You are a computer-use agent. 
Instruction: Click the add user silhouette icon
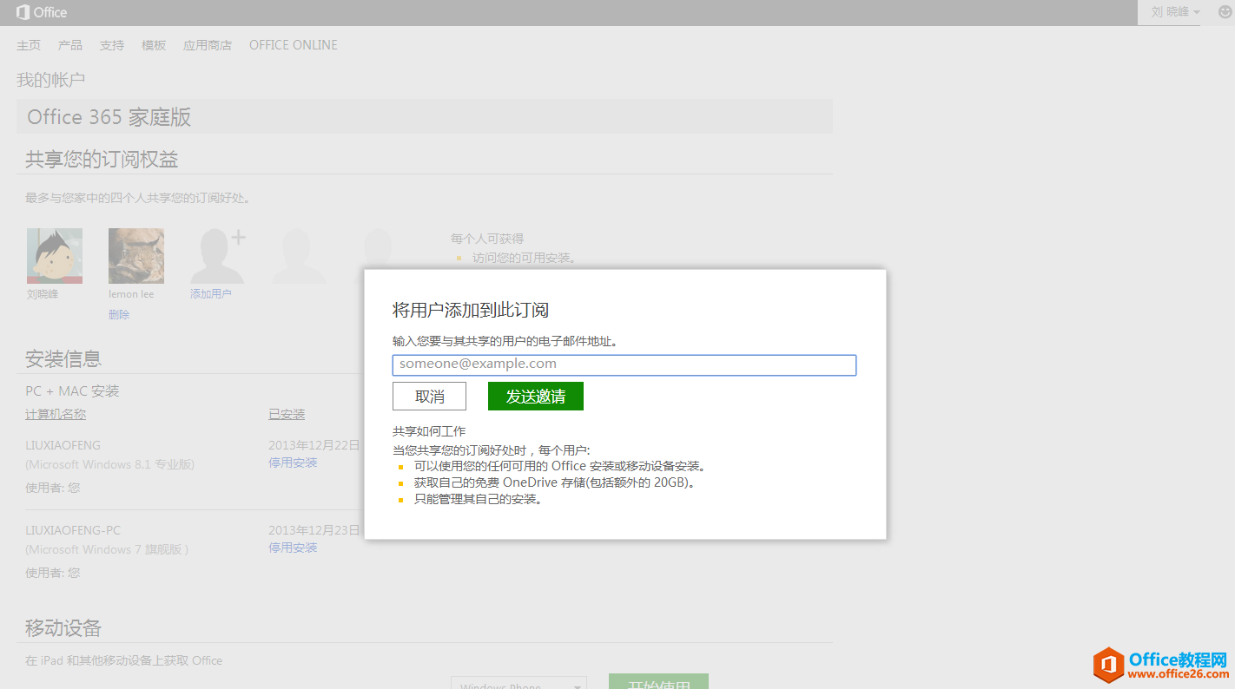pos(217,256)
